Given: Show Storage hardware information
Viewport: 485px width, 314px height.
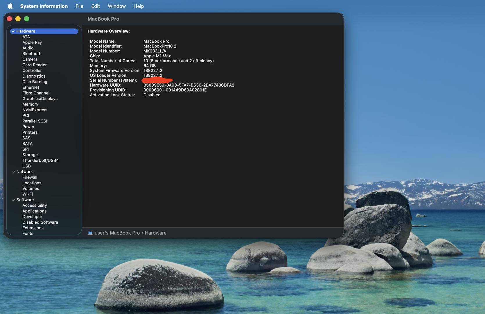Looking at the screenshot, I should coord(30,155).
